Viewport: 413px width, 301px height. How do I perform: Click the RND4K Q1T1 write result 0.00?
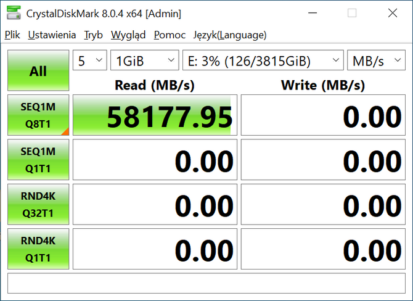pyautogui.click(x=323, y=249)
